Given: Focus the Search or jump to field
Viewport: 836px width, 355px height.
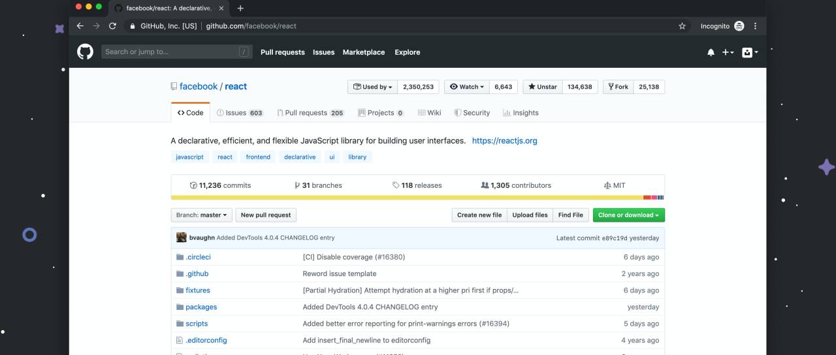Looking at the screenshot, I should point(170,52).
